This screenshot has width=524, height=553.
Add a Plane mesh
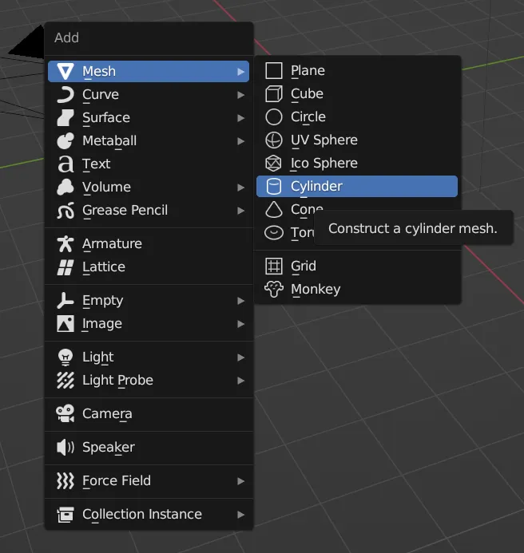[x=357, y=70]
